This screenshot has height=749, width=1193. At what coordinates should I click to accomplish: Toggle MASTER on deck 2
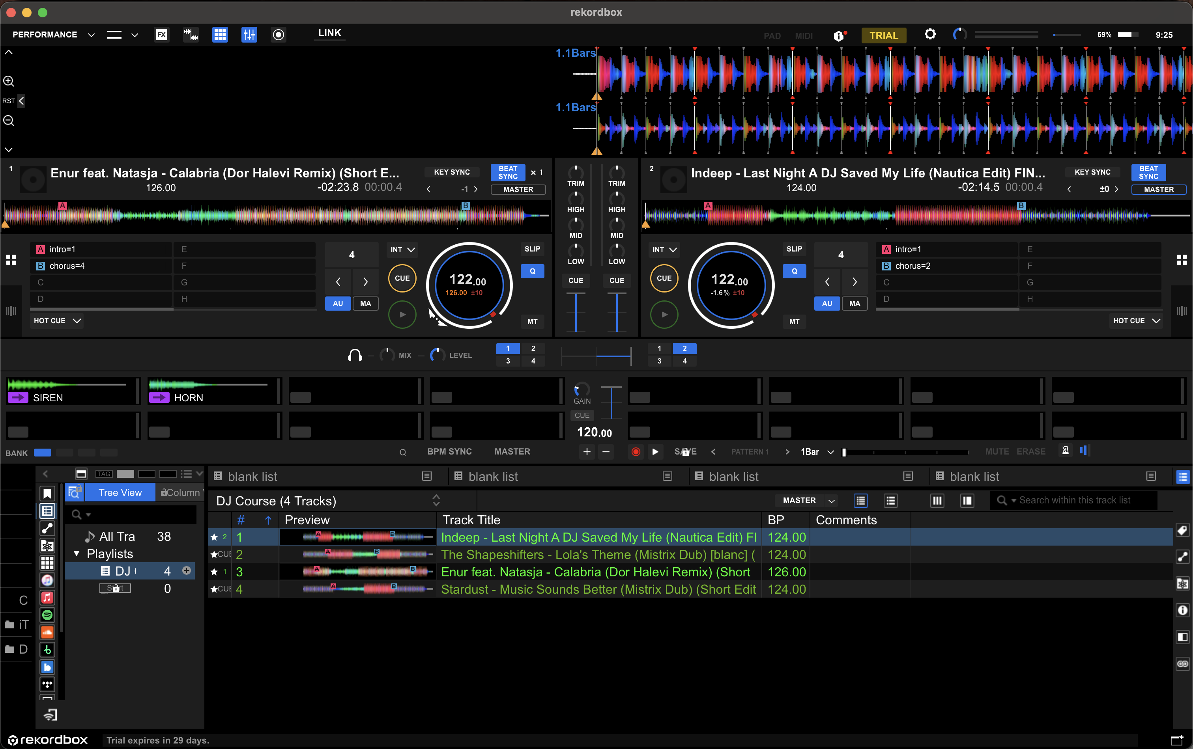(x=1158, y=190)
